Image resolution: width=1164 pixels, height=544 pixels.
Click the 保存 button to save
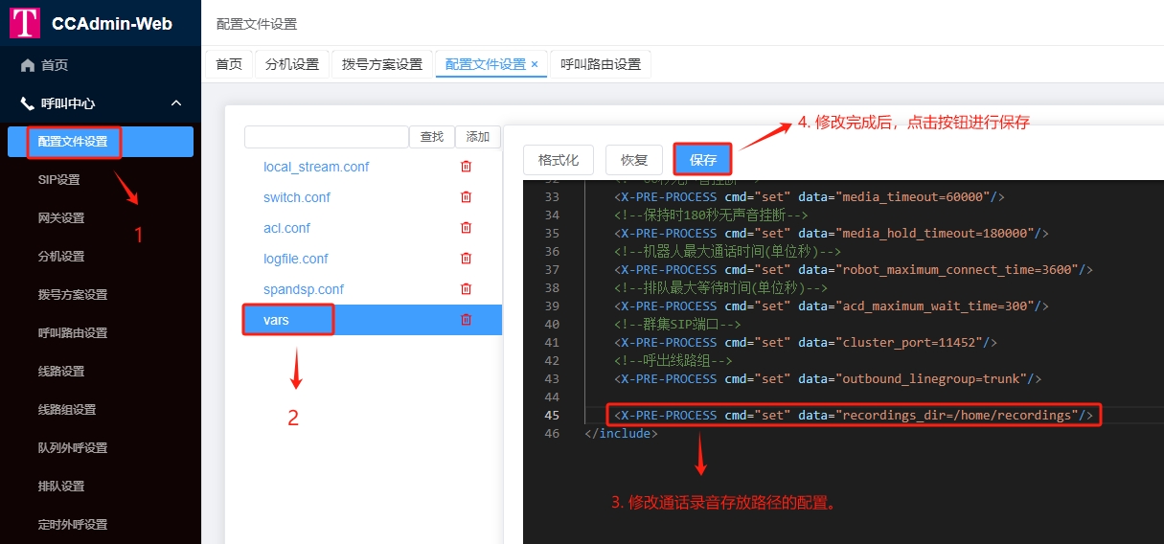click(x=703, y=160)
